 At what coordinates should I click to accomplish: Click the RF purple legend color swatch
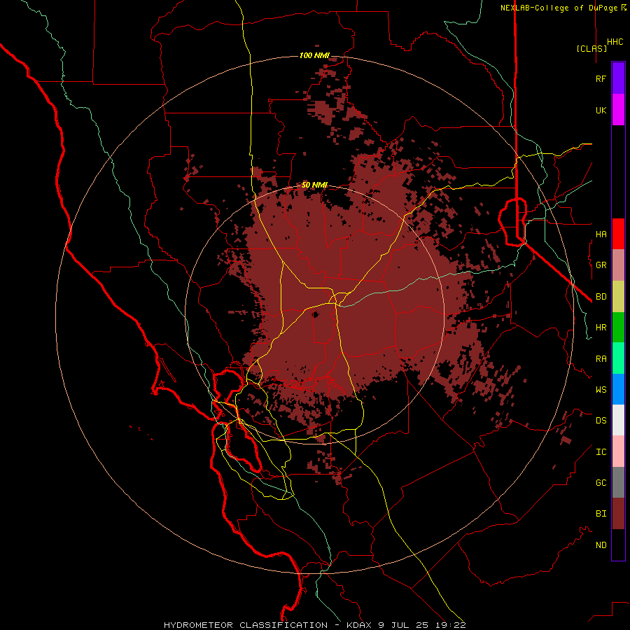pyautogui.click(x=618, y=78)
